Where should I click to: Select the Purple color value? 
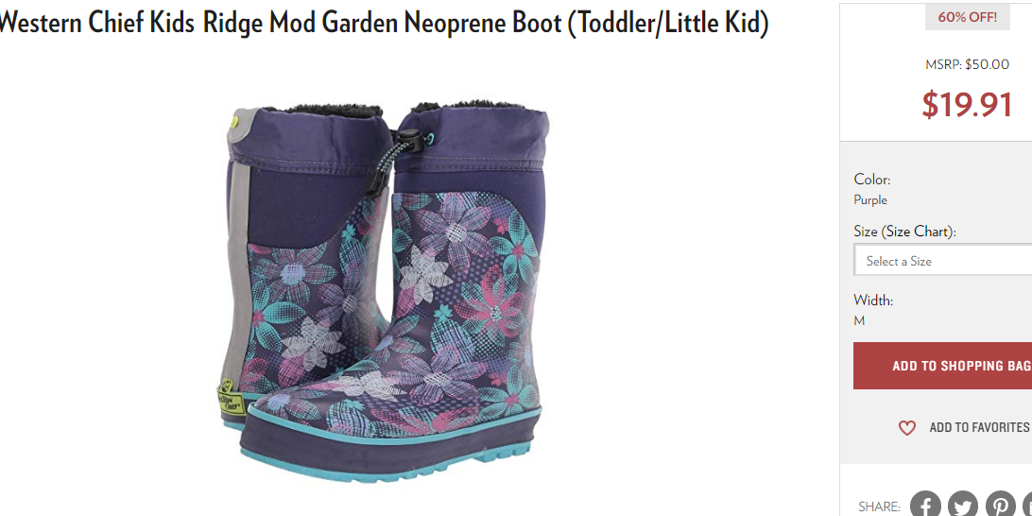(x=870, y=200)
